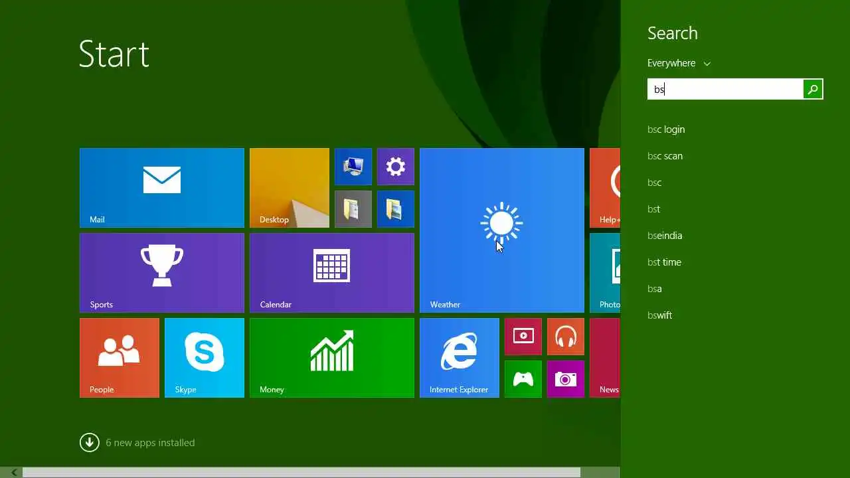
Task: Select suggestion 'bsc scan'
Action: 665,156
